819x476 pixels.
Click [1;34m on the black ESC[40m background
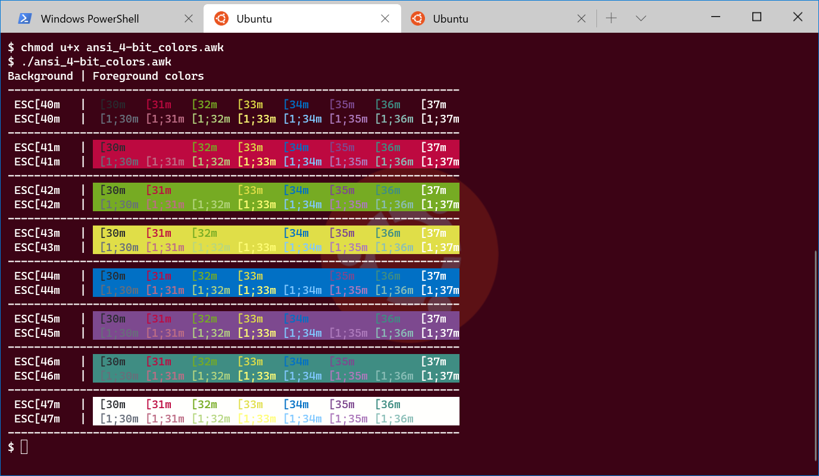tap(302, 119)
